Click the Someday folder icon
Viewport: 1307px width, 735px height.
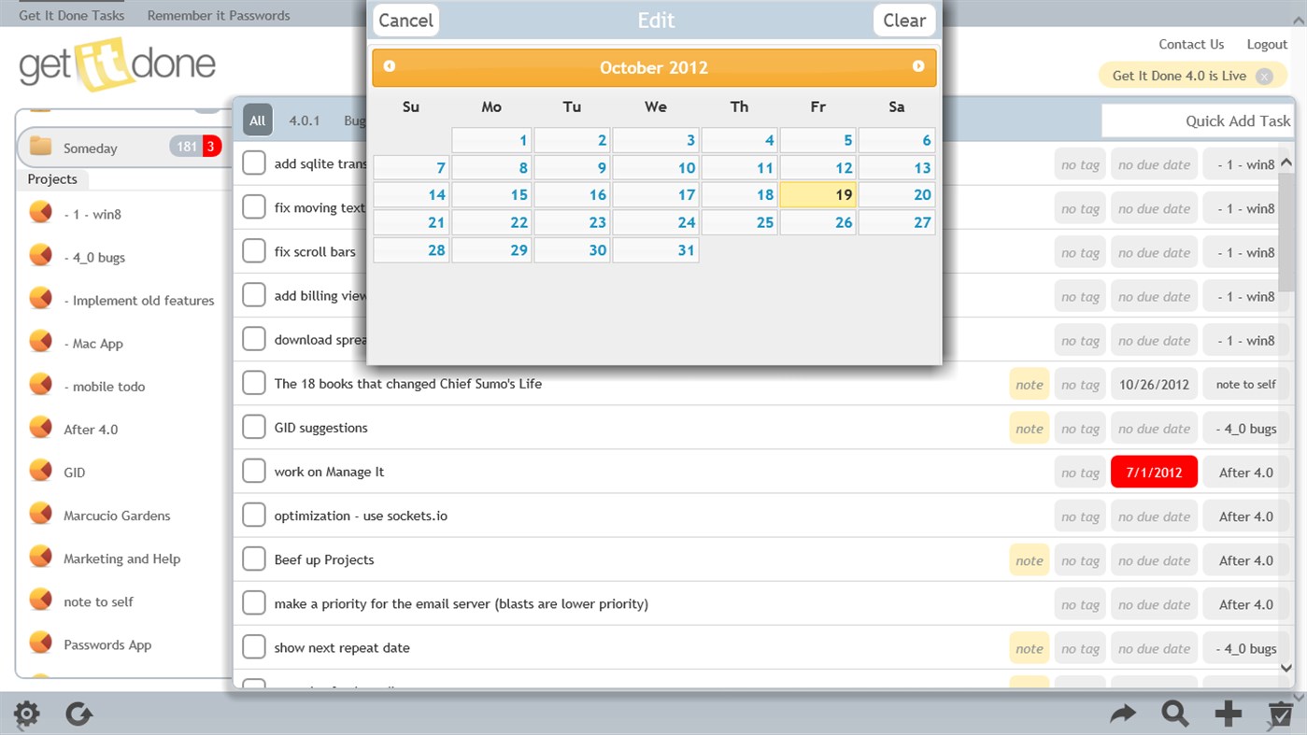[x=39, y=148]
